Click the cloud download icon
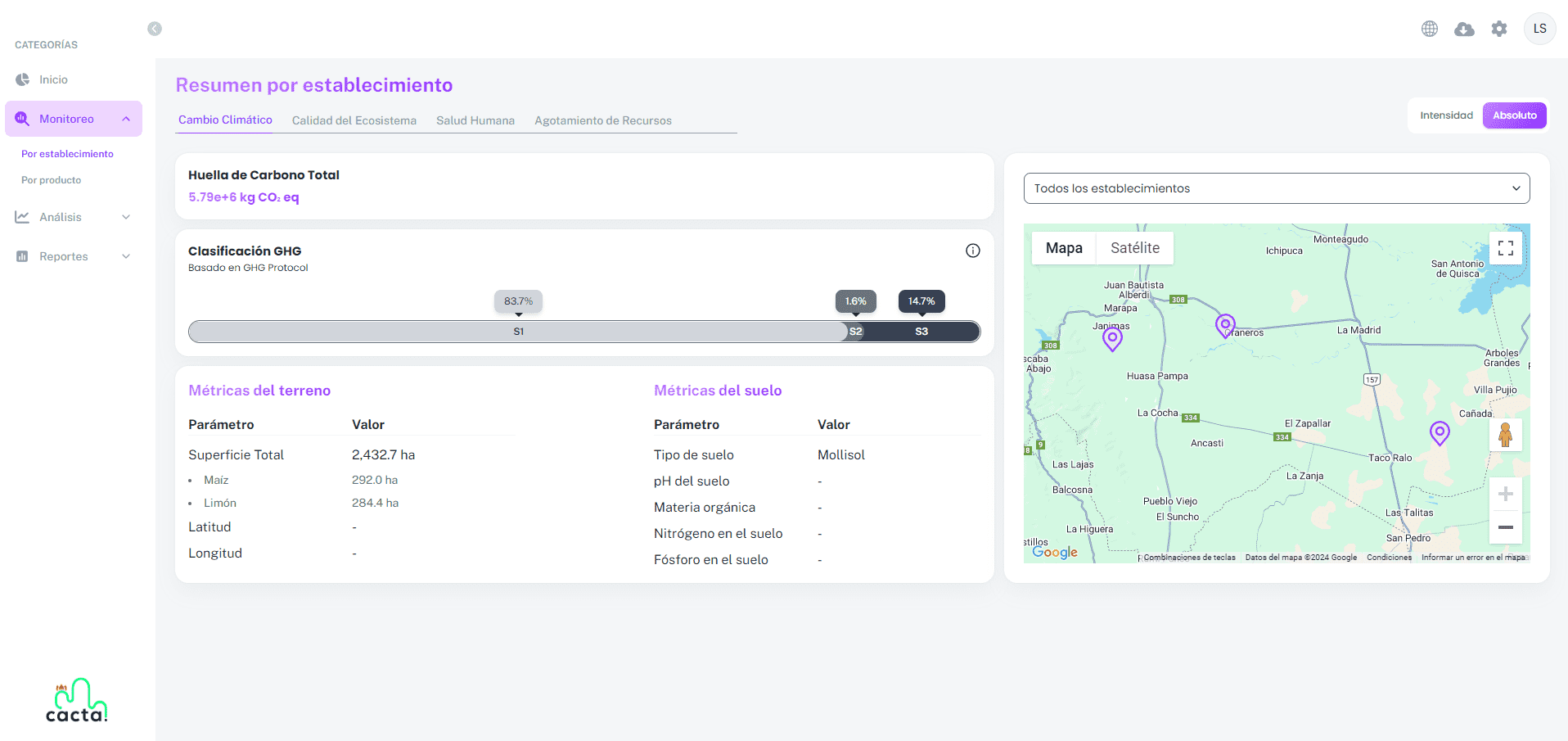The height and width of the screenshot is (741, 1568). 1464,29
